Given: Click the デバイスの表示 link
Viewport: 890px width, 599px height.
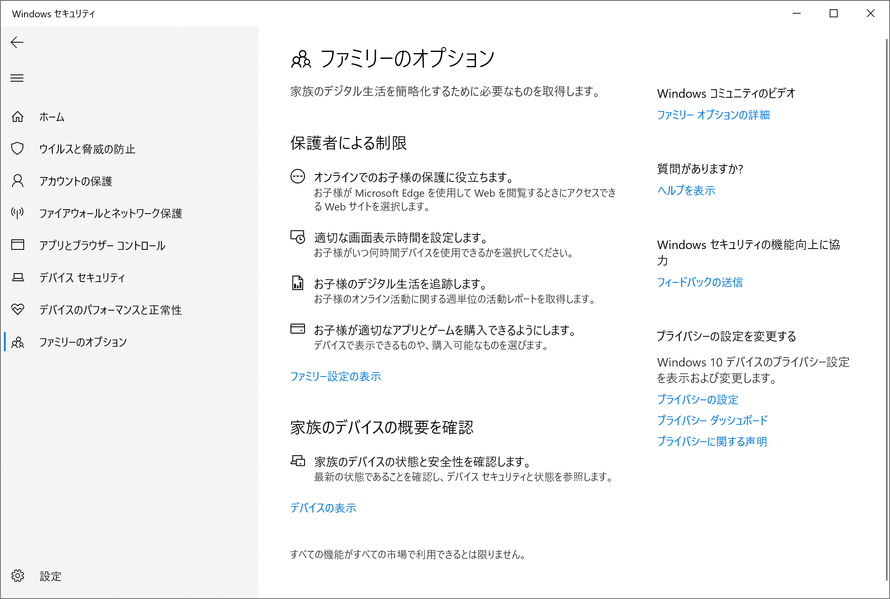Looking at the screenshot, I should point(323,508).
